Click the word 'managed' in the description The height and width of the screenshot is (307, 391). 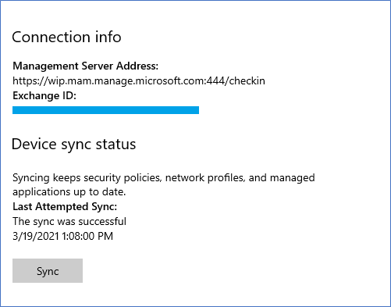293,178
